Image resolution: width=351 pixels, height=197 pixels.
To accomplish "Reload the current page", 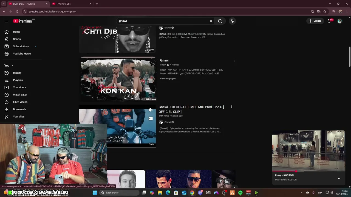I will coord(17,11).
